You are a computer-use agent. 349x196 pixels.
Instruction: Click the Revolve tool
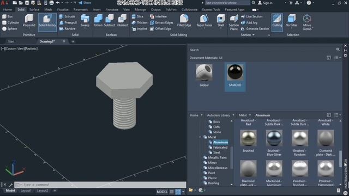pos(67,29)
